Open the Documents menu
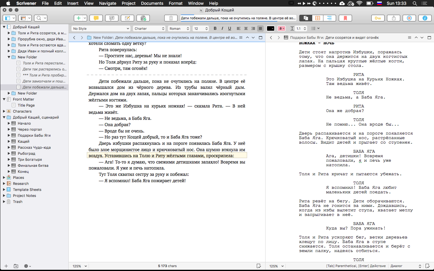 coord(152,3)
